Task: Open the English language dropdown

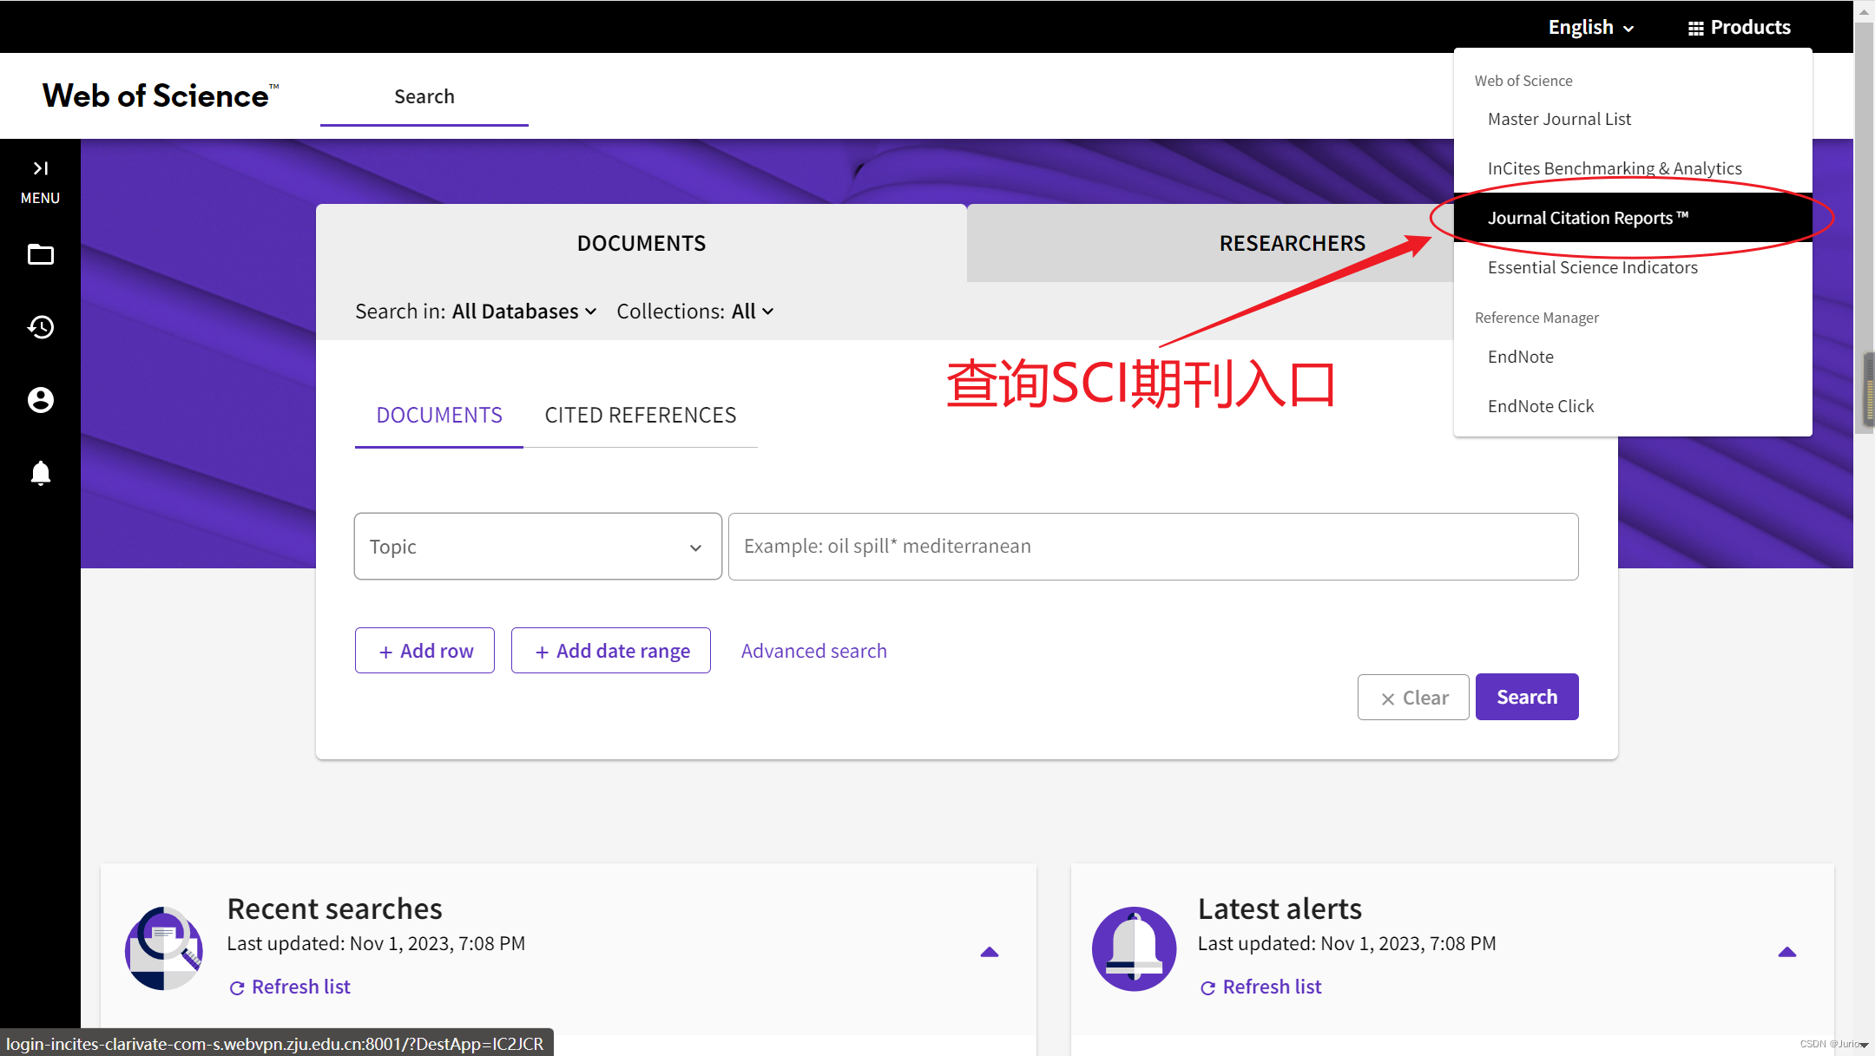Action: 1590,27
